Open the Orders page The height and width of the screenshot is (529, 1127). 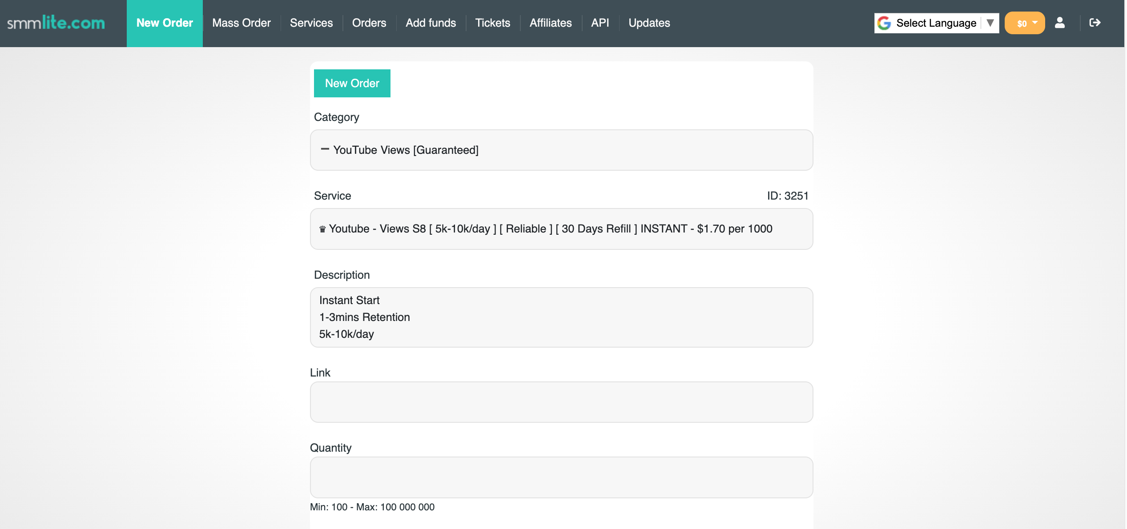click(x=369, y=23)
